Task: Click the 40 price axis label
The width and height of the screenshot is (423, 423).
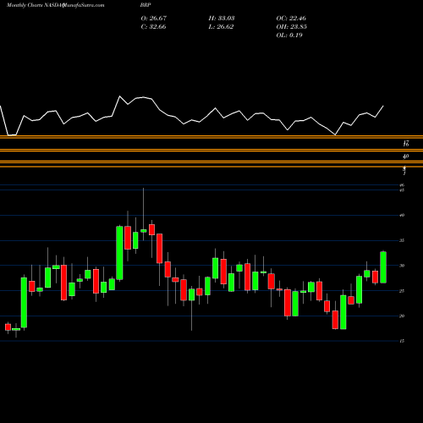Action: 402,215
